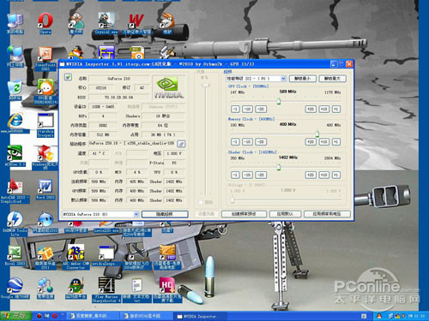Click GPU Clock +1 button
Viewport: 429px width, 321px height.
click(336, 109)
